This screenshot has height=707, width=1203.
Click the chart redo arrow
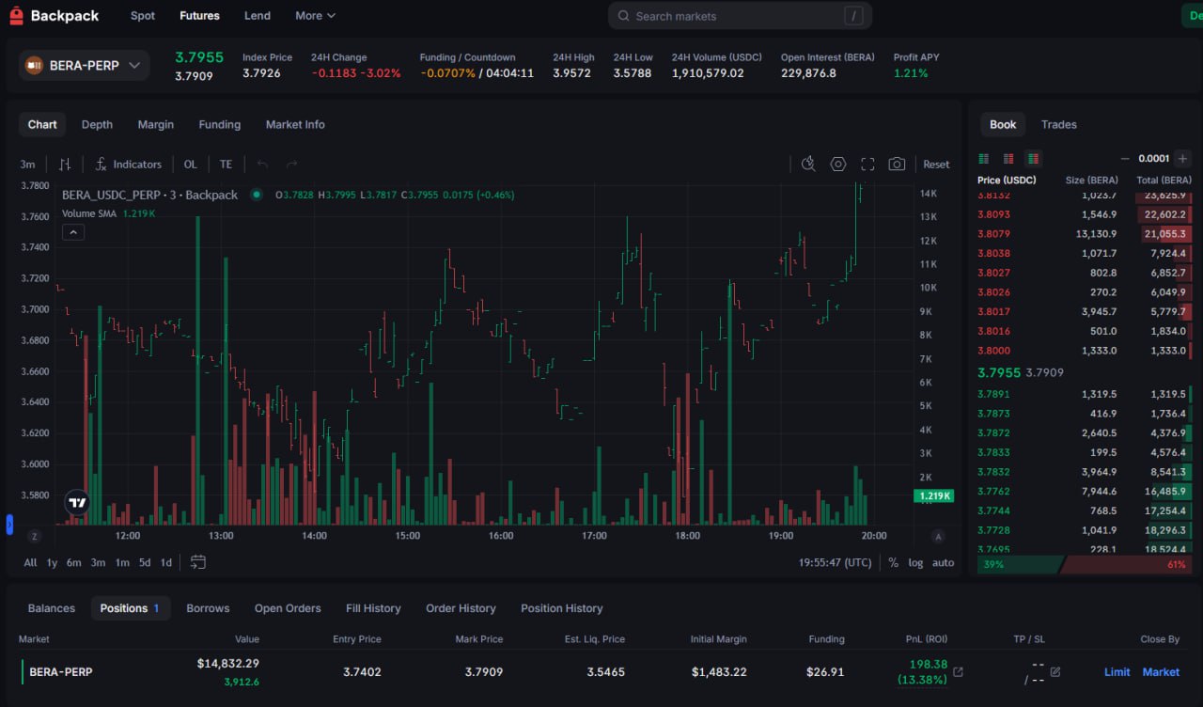pos(291,164)
